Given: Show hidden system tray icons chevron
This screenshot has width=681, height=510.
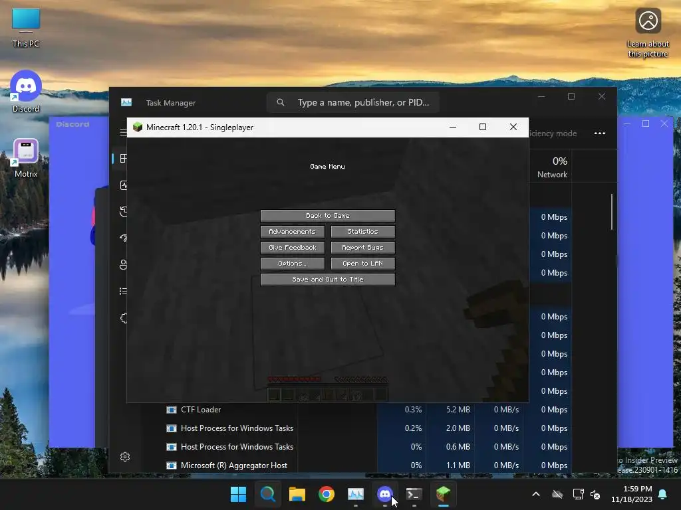Looking at the screenshot, I should (x=536, y=494).
